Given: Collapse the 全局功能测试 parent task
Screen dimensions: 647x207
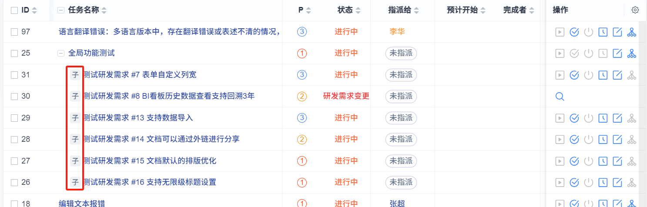Looking at the screenshot, I should [61, 53].
